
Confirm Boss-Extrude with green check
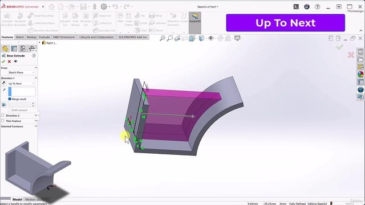(3, 61)
